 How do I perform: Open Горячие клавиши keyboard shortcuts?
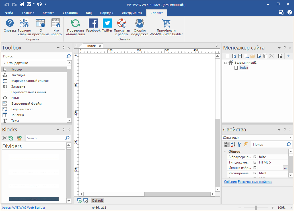(24, 27)
